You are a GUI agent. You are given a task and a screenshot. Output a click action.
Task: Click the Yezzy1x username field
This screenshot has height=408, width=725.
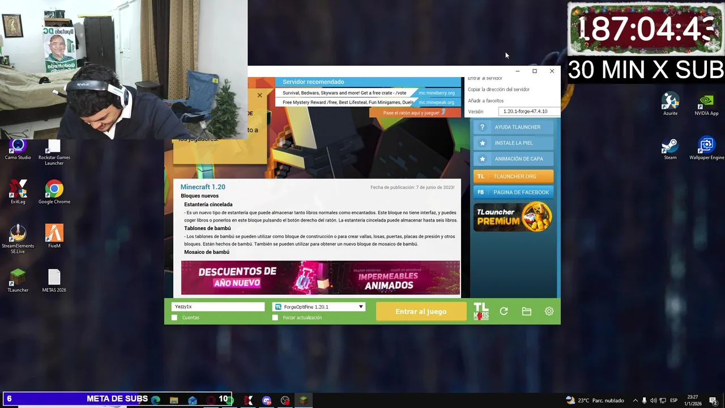pyautogui.click(x=218, y=307)
